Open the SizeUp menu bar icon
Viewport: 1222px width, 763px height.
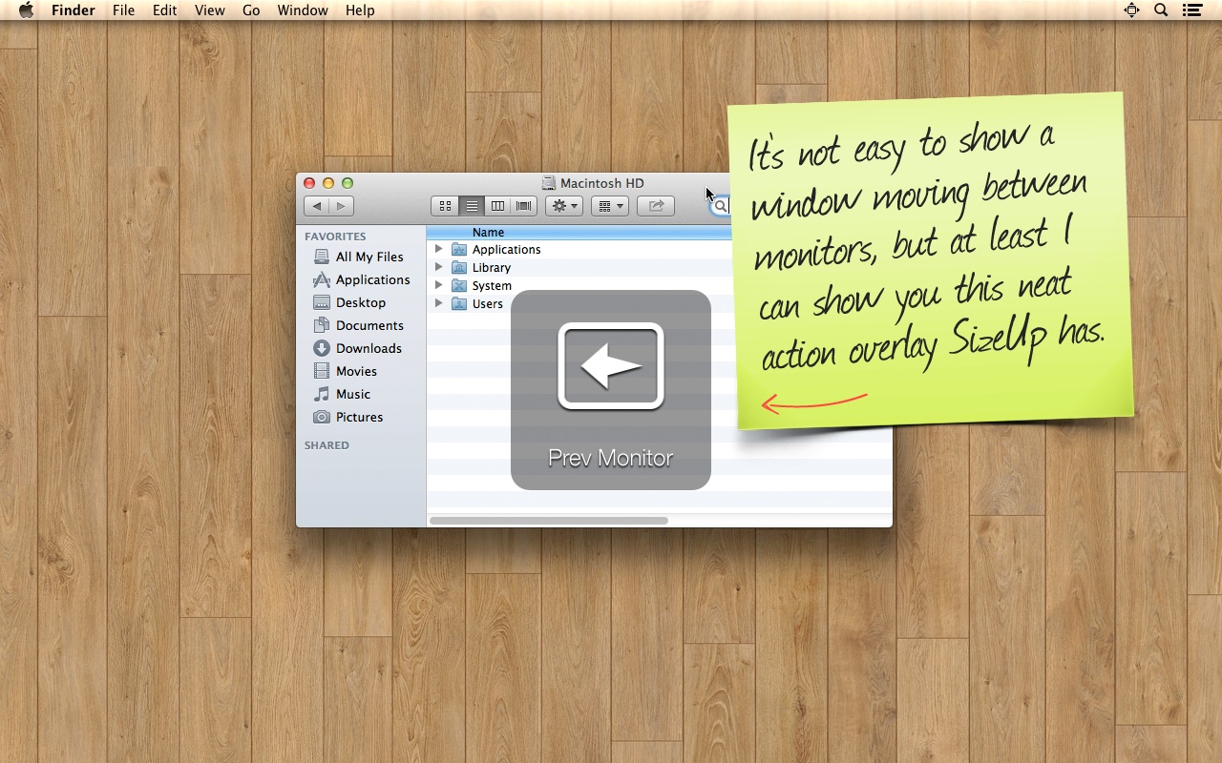[1131, 10]
